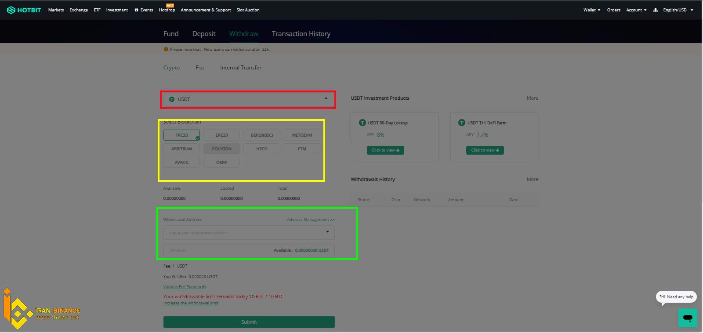Open the Exchange menu
The height and width of the screenshot is (333, 703).
click(79, 10)
